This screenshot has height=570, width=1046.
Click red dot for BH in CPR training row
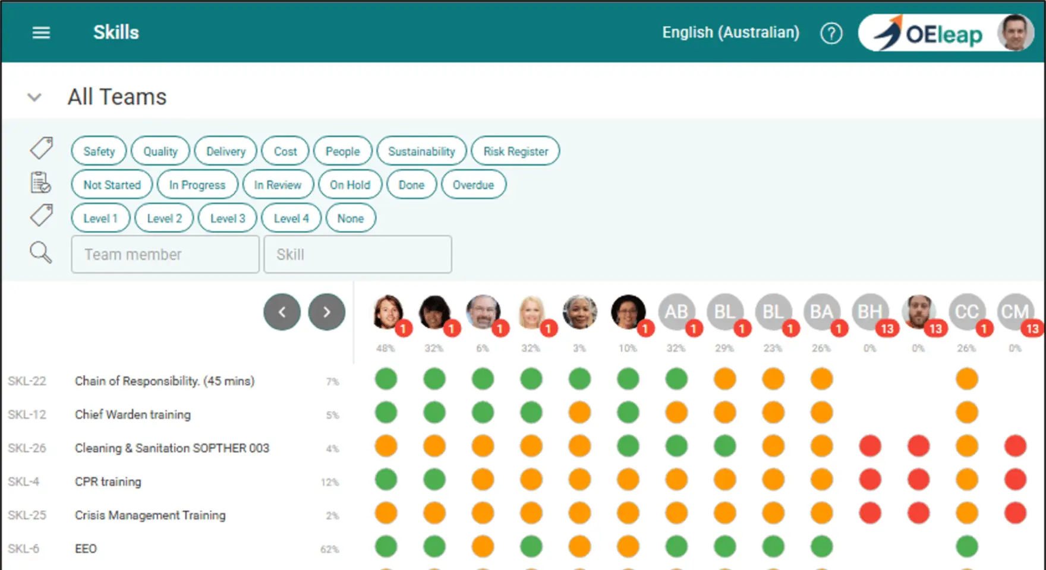click(870, 479)
